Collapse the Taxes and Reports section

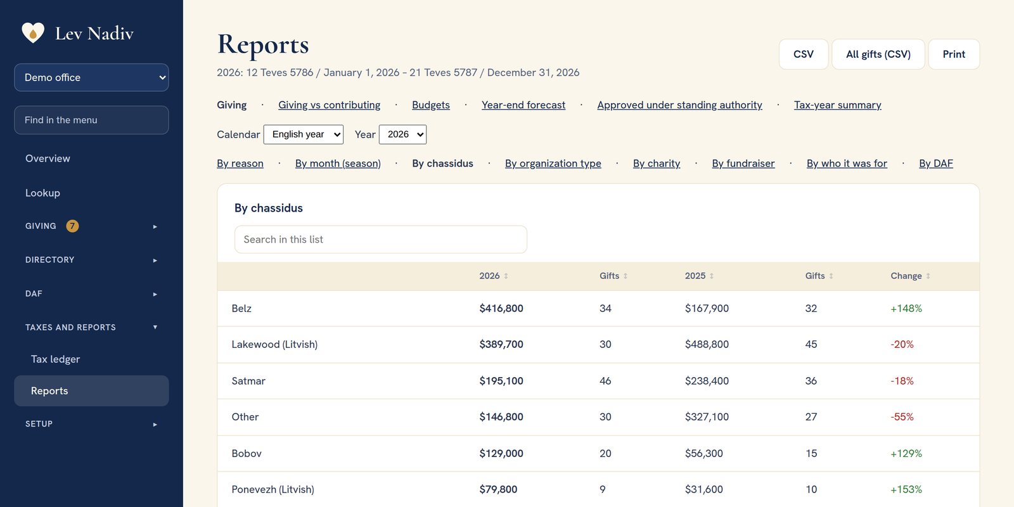click(x=91, y=328)
